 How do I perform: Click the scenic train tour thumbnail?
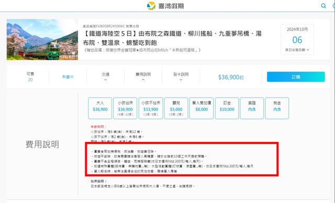pyautogui.click(x=42, y=40)
